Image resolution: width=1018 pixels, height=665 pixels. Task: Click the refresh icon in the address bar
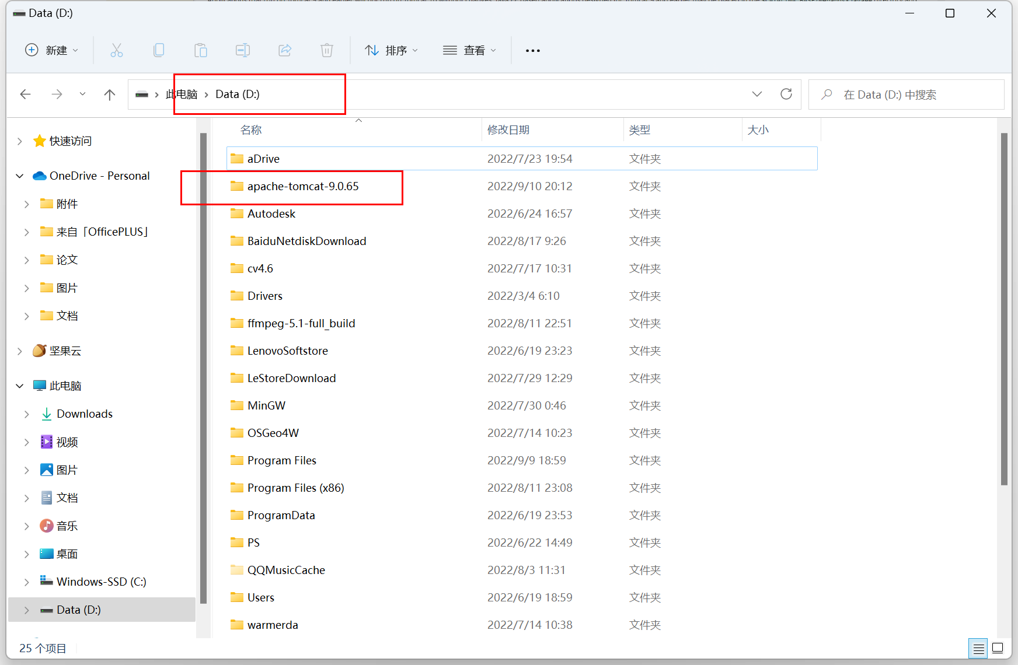point(786,94)
